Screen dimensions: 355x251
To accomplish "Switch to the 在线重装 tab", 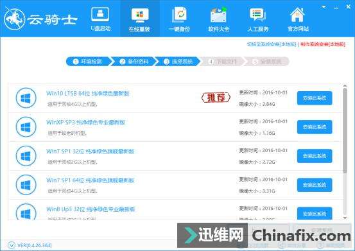I will point(140,19).
